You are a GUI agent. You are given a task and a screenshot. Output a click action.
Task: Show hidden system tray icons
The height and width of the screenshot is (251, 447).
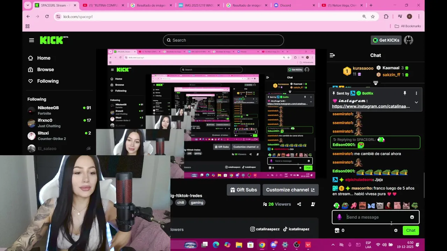[x=333, y=245]
